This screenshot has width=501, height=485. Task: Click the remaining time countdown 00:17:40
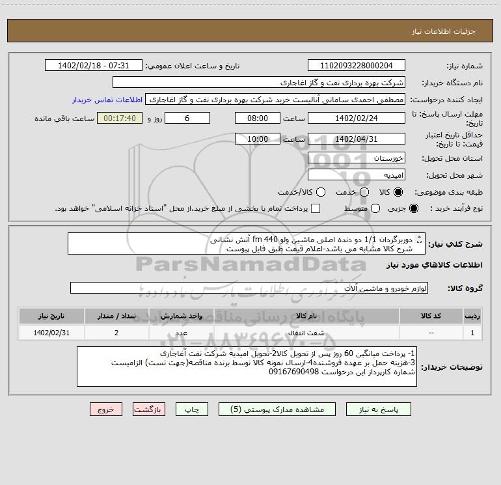[120, 118]
